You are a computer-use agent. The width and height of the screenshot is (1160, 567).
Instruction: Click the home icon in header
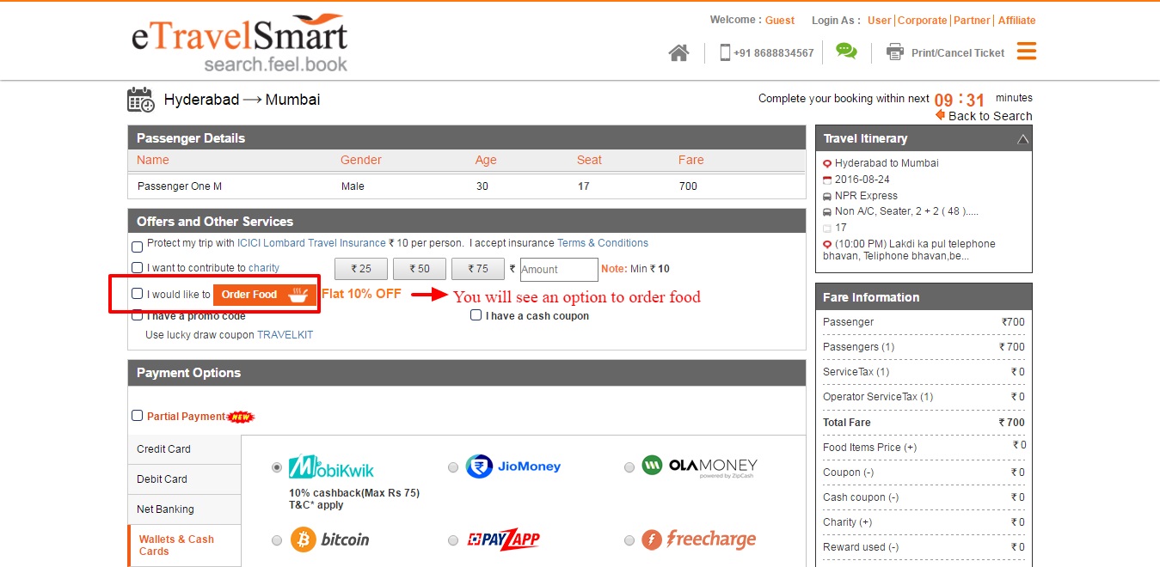(x=678, y=53)
